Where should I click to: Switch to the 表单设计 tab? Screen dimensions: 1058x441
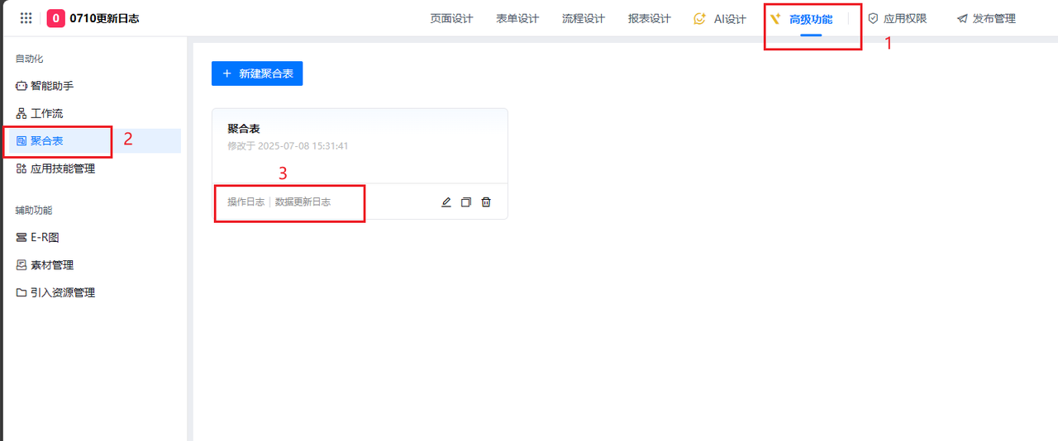(517, 18)
